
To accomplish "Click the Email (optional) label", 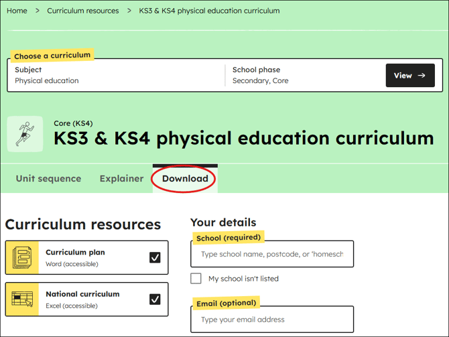I will [x=227, y=303].
